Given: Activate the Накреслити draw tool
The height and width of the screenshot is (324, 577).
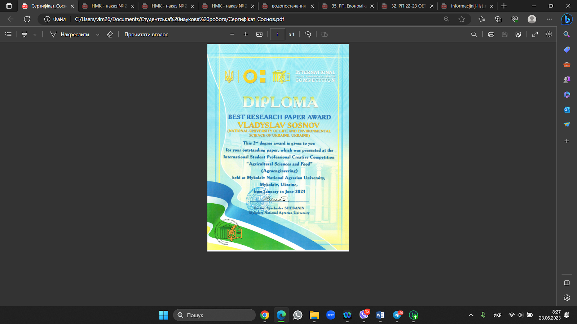Looking at the screenshot, I should [70, 35].
